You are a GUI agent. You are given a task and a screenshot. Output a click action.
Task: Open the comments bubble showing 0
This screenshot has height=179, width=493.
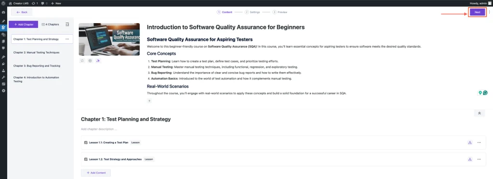44,3
